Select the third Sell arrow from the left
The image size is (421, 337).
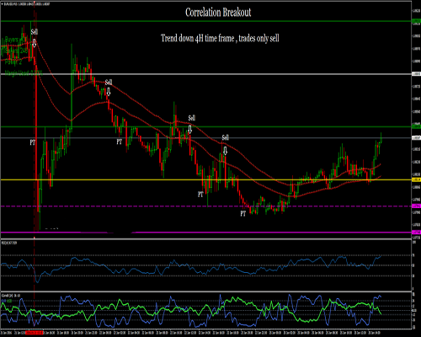190,130
